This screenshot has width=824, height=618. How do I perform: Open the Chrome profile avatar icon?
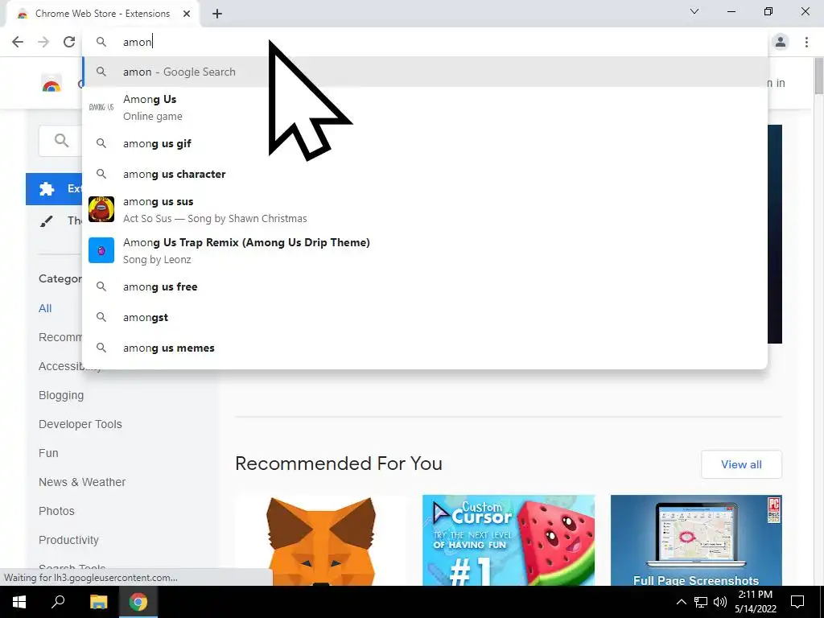781,42
